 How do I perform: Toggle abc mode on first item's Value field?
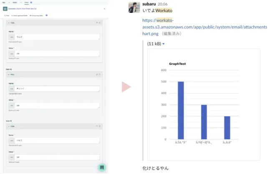coord(12,54)
